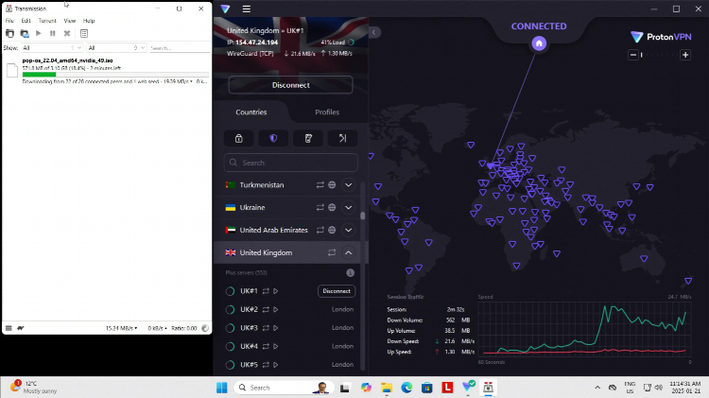Image resolution: width=709 pixels, height=398 pixels.
Task: Start the torrent with the play icon
Action: (39, 33)
